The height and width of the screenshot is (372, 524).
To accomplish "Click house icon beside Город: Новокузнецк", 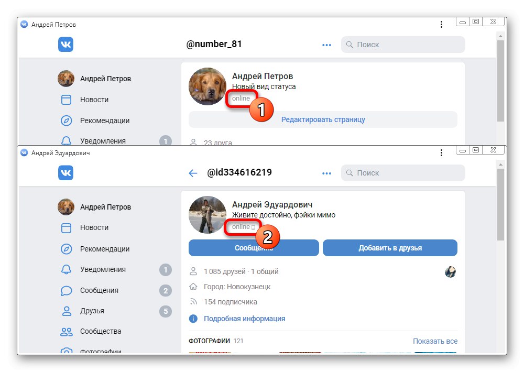I will [193, 287].
